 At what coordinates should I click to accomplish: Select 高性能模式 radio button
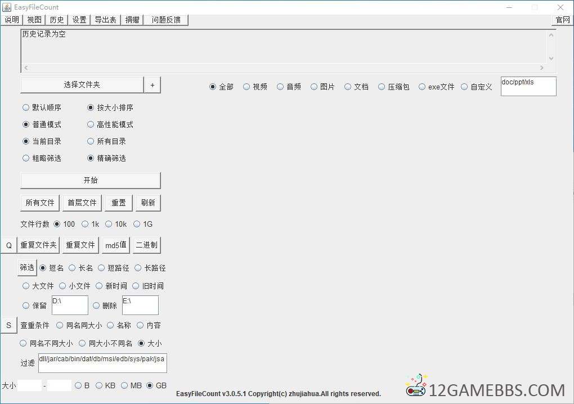(110, 124)
